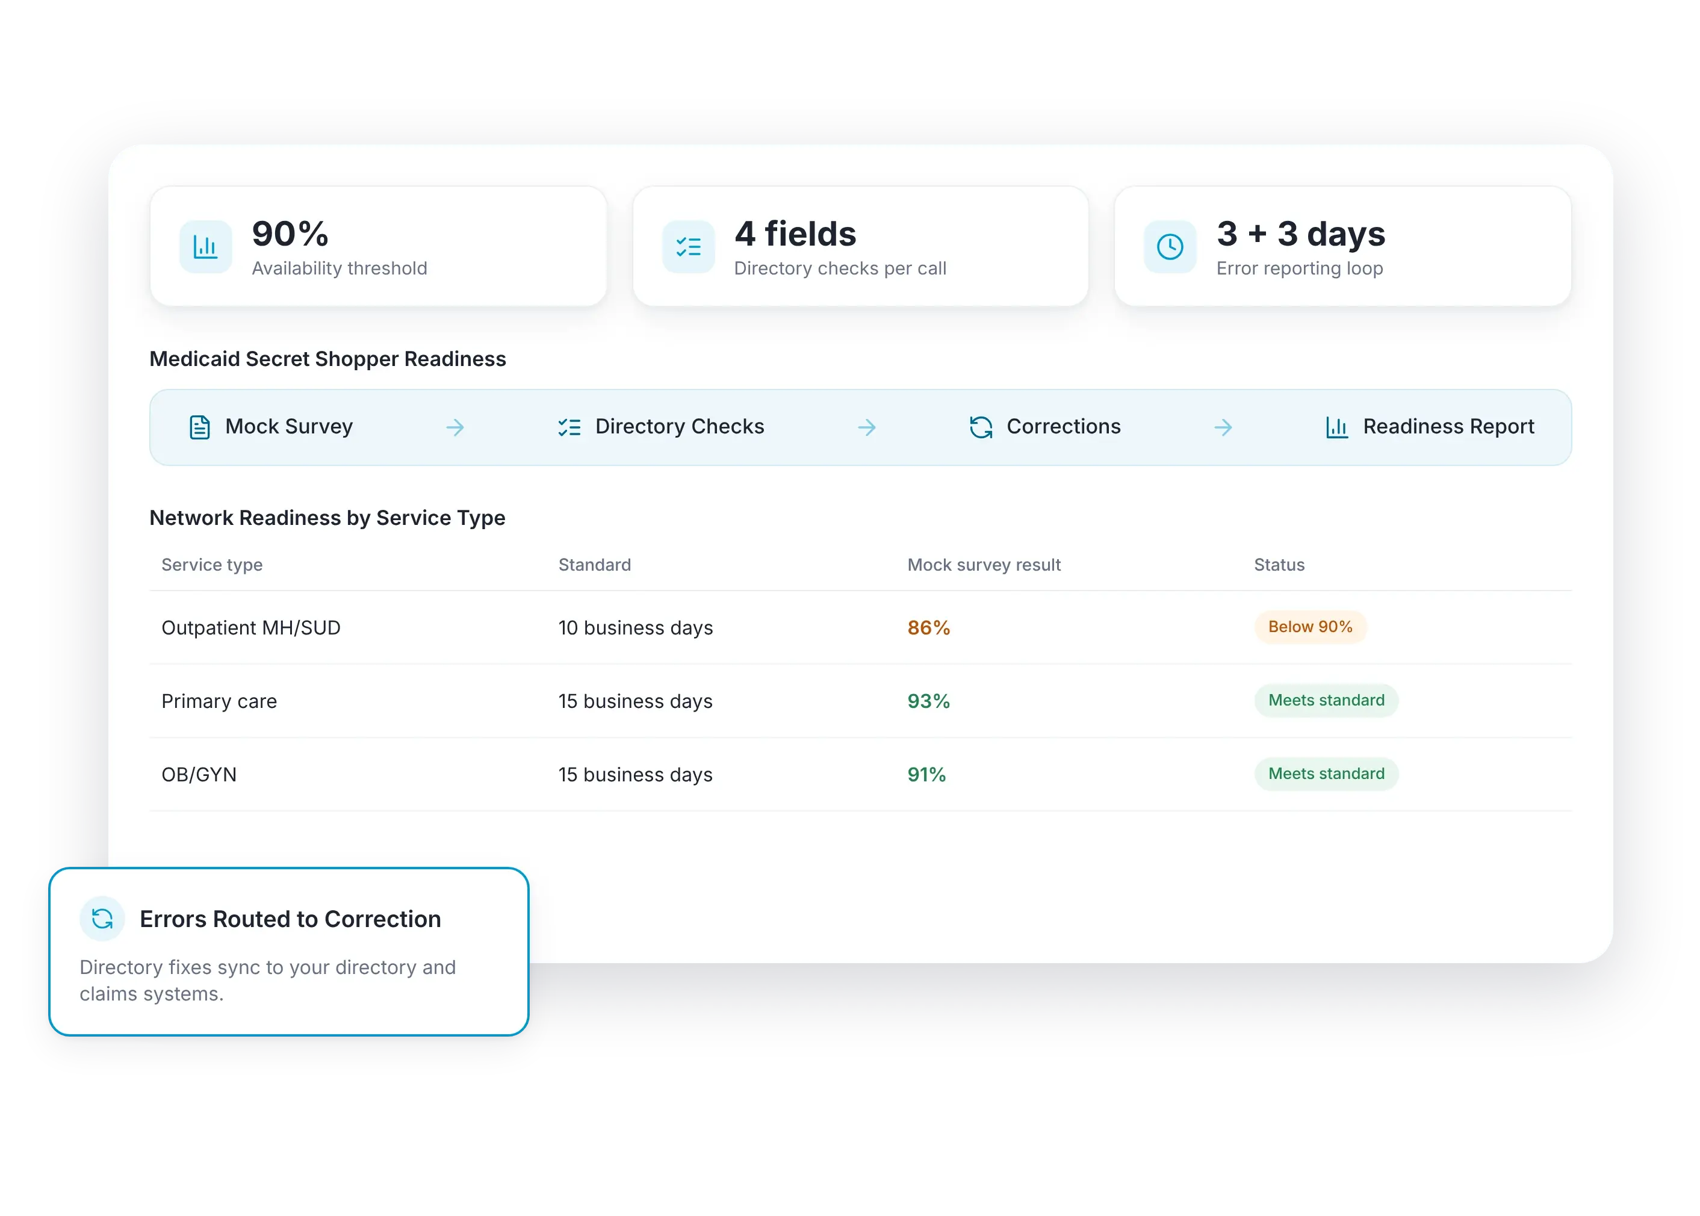Select the Outpatient MH/SUD table row

pyautogui.click(x=860, y=627)
